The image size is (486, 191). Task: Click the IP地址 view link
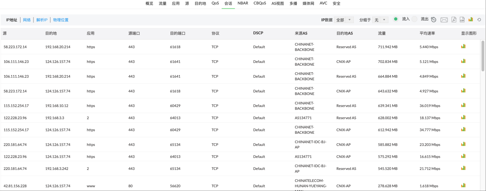click(12, 20)
